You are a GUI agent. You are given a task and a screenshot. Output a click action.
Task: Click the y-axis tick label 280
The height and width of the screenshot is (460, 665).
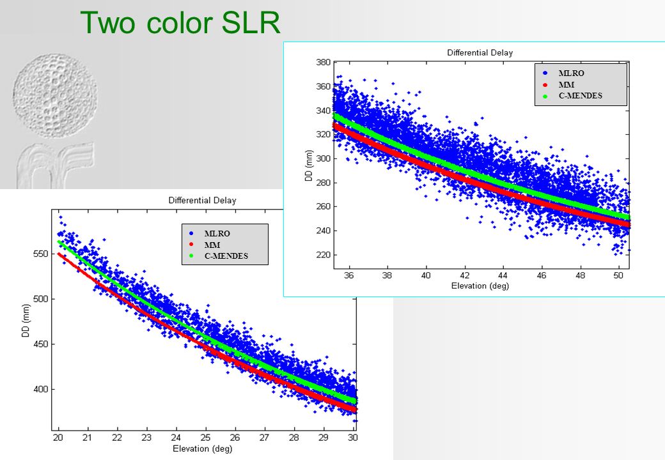pyautogui.click(x=323, y=183)
